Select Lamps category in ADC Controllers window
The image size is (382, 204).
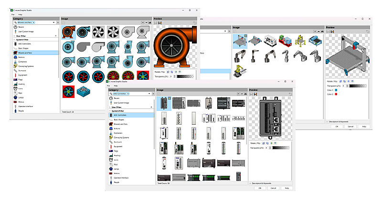point(131,169)
